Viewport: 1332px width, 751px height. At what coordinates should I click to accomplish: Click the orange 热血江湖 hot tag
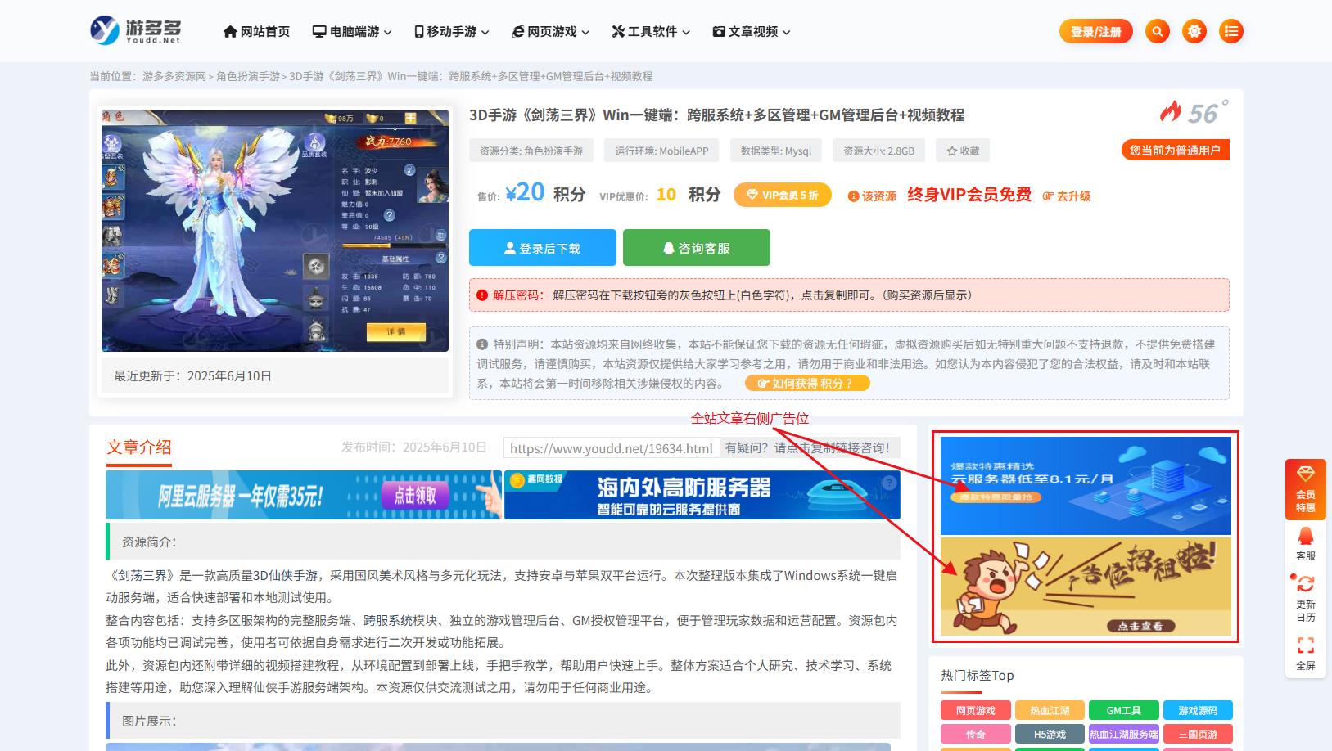(1050, 710)
